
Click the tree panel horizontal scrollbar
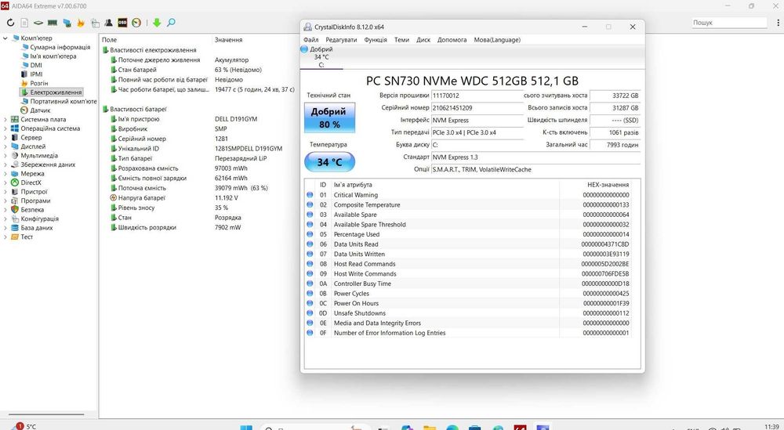click(46, 414)
